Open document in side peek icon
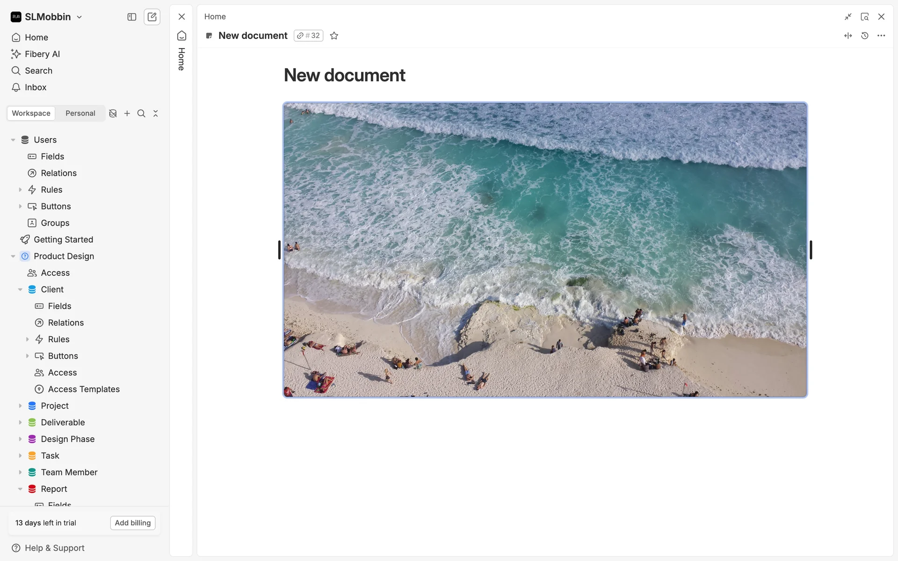 [x=865, y=17]
